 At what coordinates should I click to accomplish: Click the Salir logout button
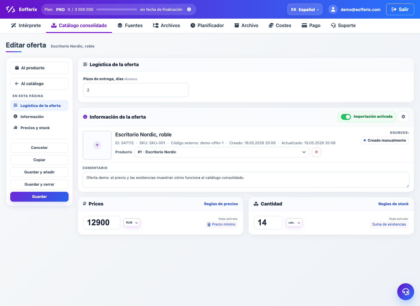(400, 9)
